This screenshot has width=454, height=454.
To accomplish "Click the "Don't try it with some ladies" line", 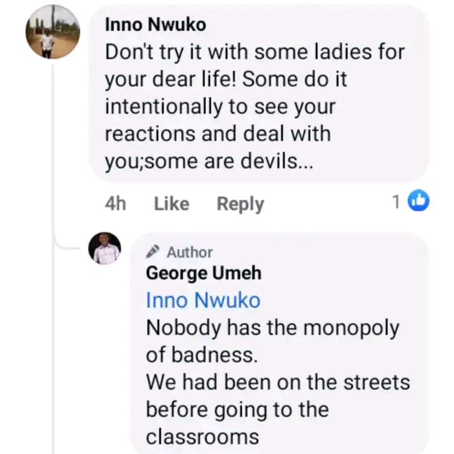I will pos(254,52).
